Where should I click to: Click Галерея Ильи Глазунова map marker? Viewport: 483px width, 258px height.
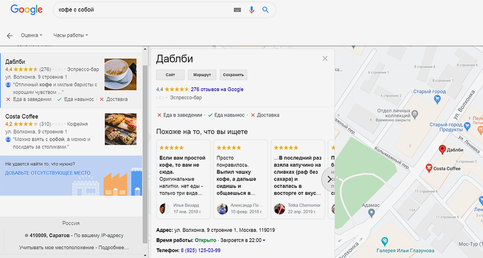[x=384, y=242]
